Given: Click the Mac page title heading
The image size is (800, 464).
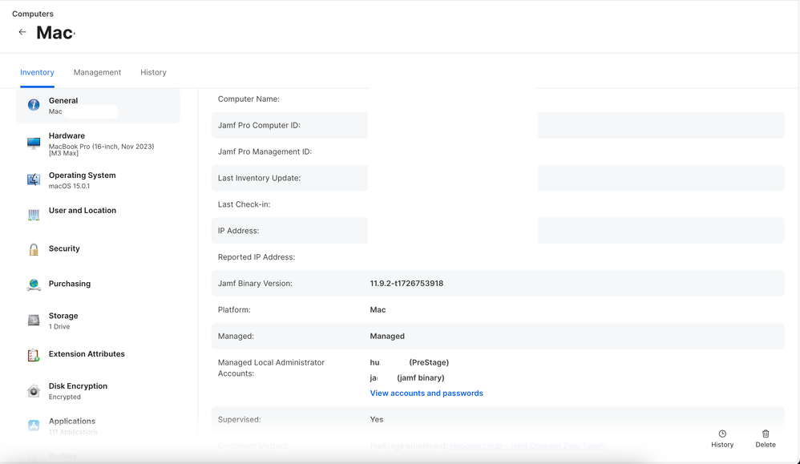Looking at the screenshot, I should coord(55,33).
